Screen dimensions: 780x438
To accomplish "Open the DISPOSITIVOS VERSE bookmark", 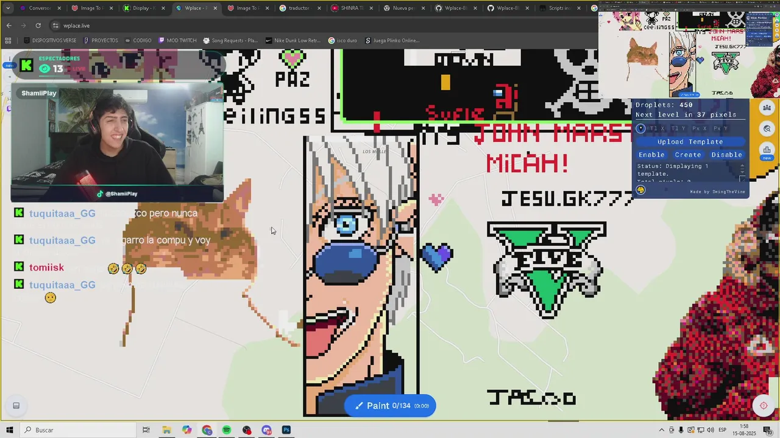I will [x=50, y=41].
